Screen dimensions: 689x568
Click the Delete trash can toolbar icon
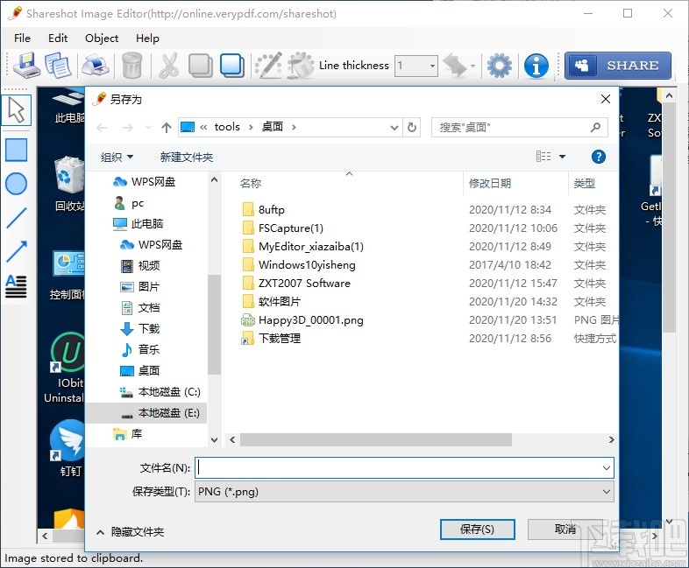131,66
